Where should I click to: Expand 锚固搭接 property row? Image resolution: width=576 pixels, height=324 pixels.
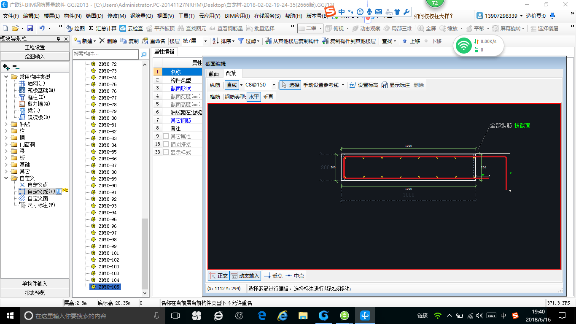tap(166, 144)
